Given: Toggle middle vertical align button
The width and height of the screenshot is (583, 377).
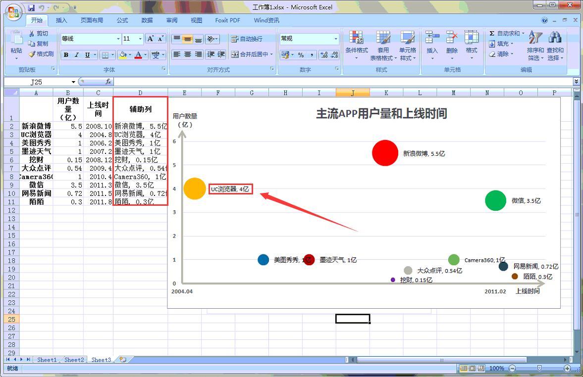Looking at the screenshot, I should [x=188, y=39].
